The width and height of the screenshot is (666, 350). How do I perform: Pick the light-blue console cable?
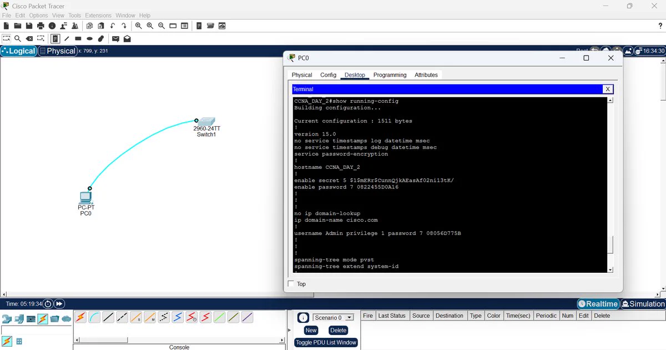pos(94,317)
